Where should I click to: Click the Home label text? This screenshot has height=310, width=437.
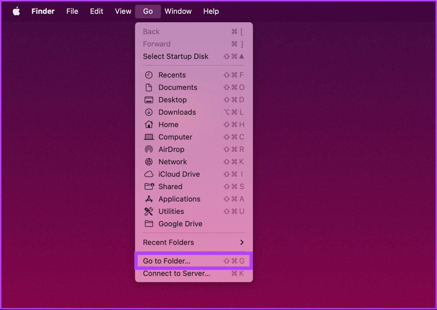(x=168, y=125)
